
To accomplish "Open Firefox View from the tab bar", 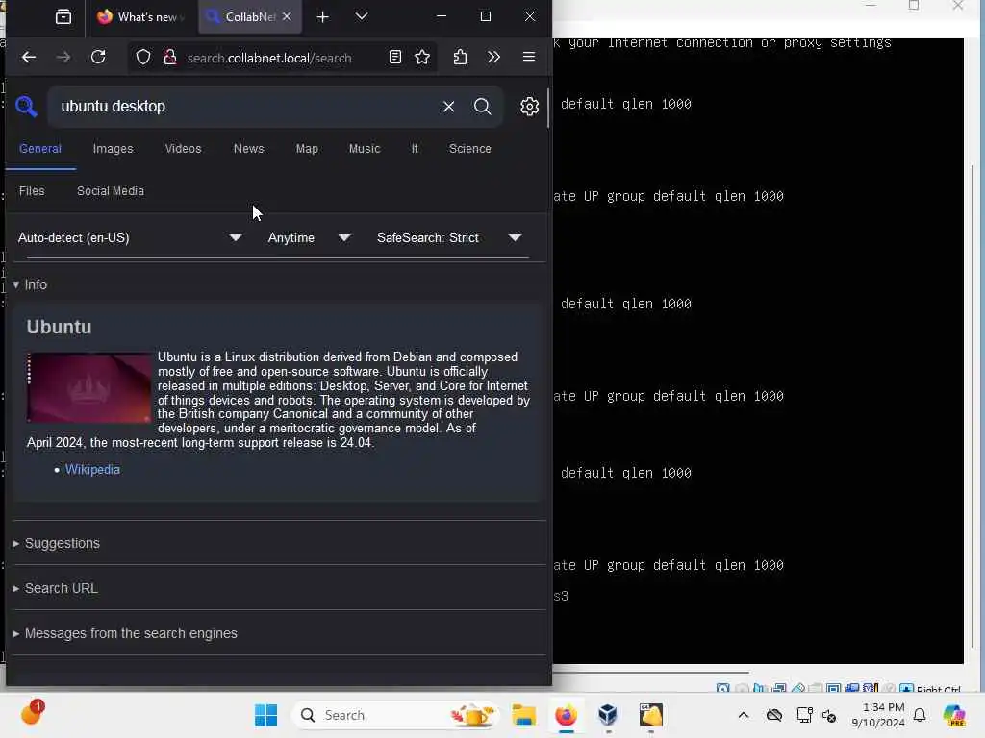I will click(x=63, y=17).
